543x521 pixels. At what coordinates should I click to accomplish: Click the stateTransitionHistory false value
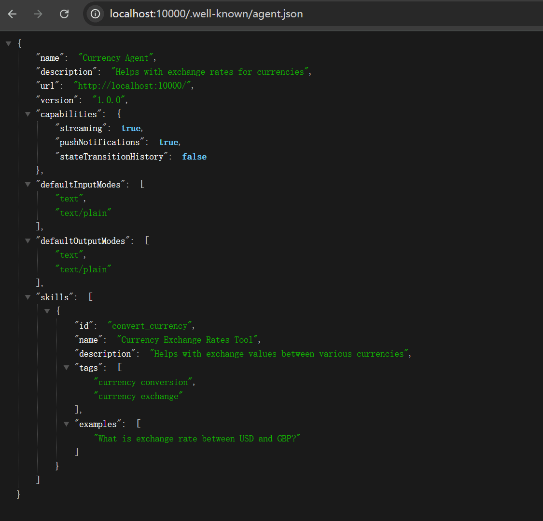click(195, 157)
